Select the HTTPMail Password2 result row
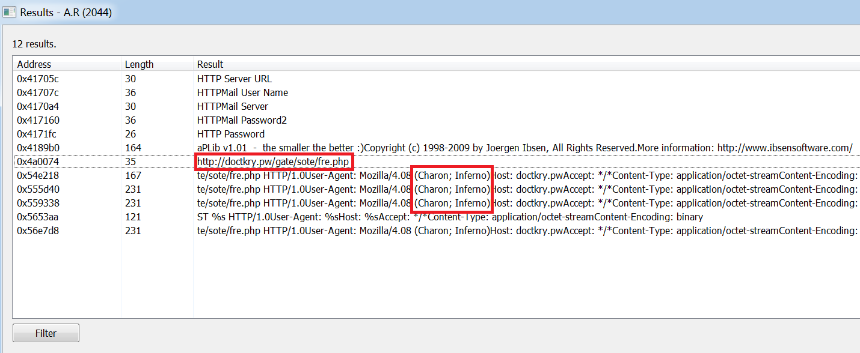 point(436,120)
